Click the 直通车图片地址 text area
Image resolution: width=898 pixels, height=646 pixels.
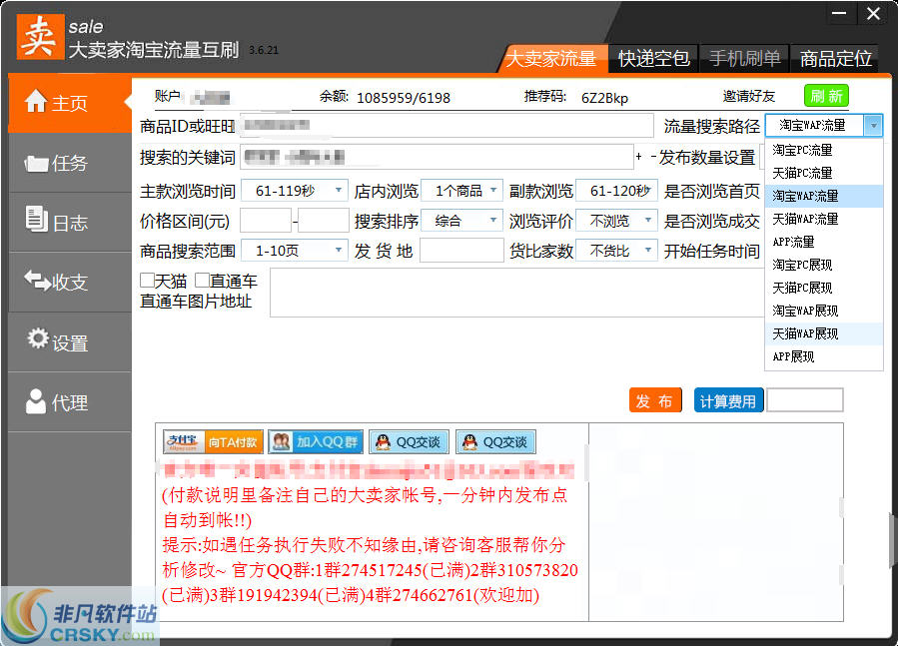tap(517, 293)
